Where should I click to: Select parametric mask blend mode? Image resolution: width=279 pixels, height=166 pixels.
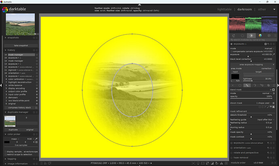click(x=254, y=85)
